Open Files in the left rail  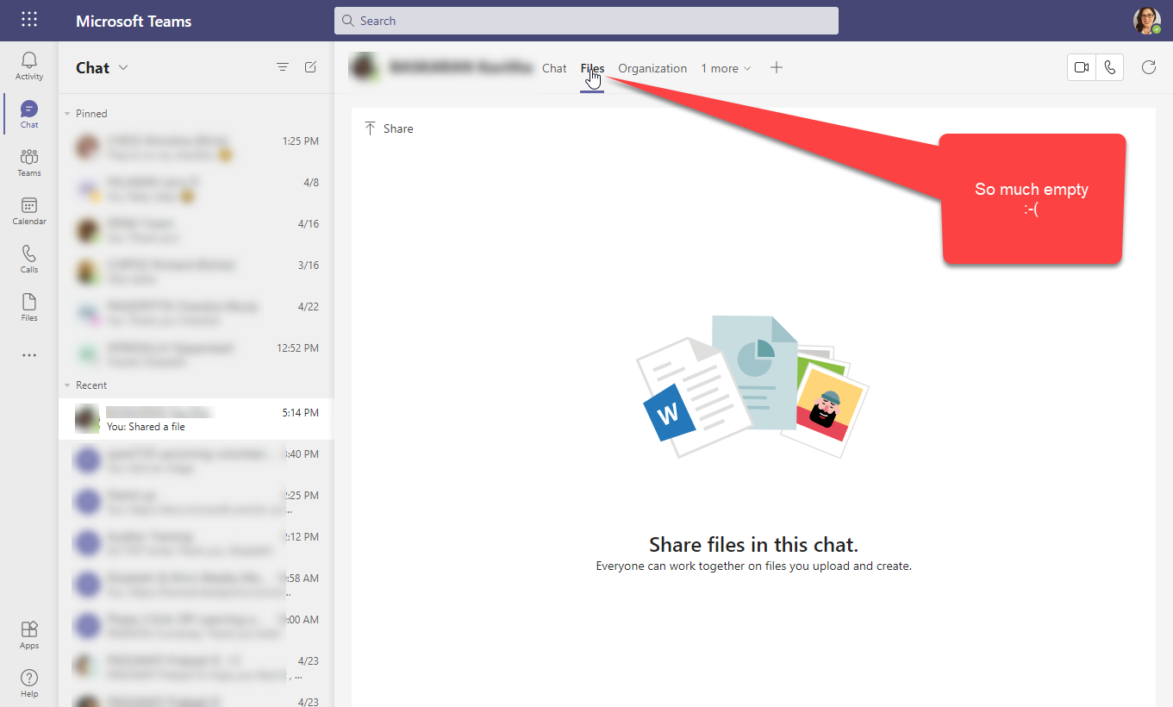tap(29, 308)
